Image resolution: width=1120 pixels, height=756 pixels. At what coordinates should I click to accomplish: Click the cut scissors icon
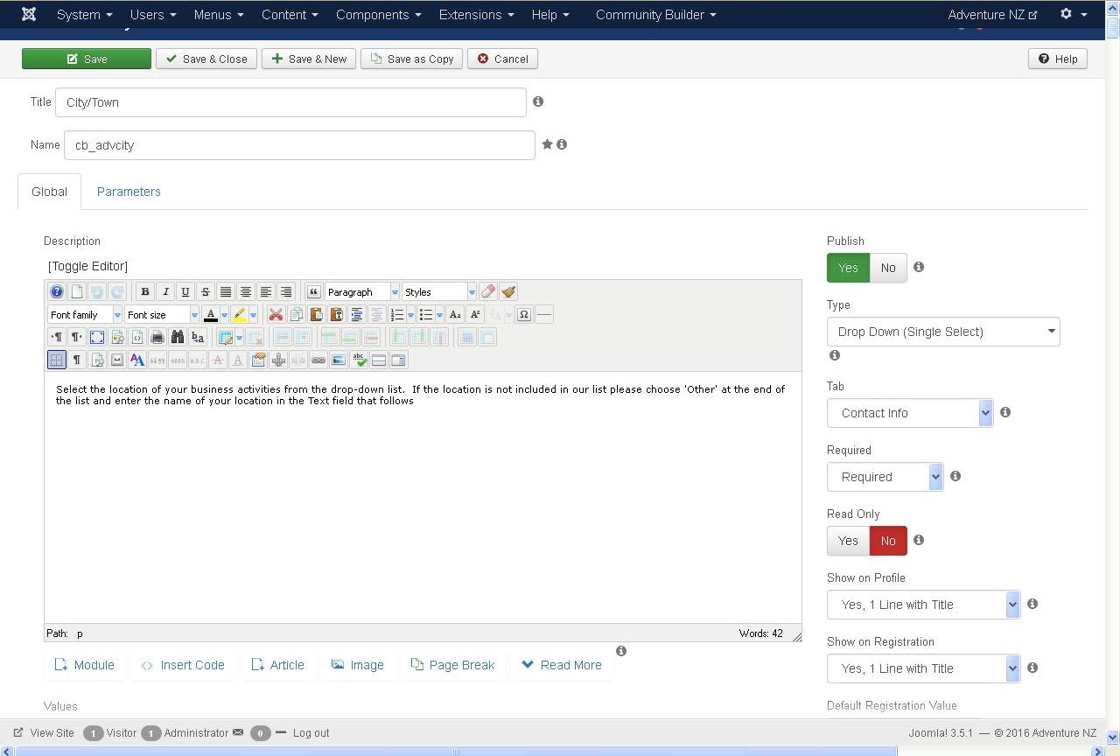click(276, 314)
